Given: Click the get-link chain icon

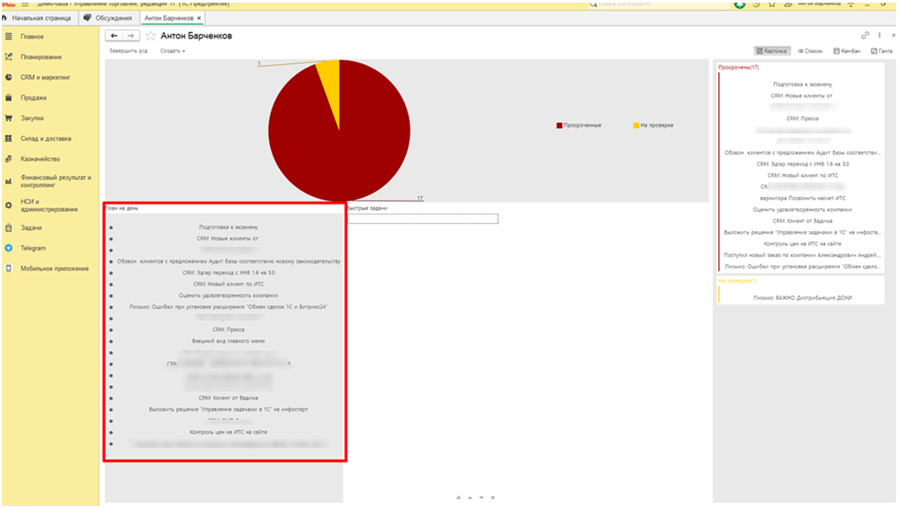Looking at the screenshot, I should click(865, 36).
